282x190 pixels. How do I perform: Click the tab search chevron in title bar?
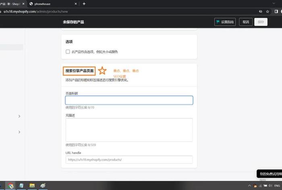pyautogui.click(x=274, y=3)
